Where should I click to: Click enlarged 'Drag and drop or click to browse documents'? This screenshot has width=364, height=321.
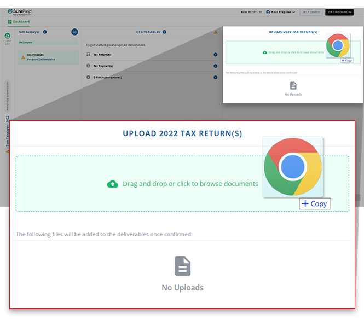(x=190, y=184)
